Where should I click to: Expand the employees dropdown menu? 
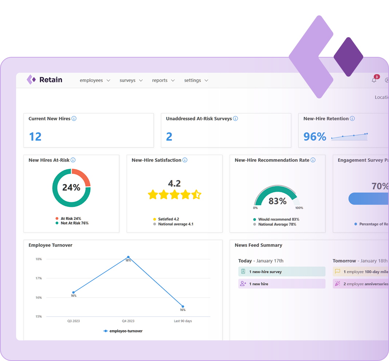pos(95,81)
